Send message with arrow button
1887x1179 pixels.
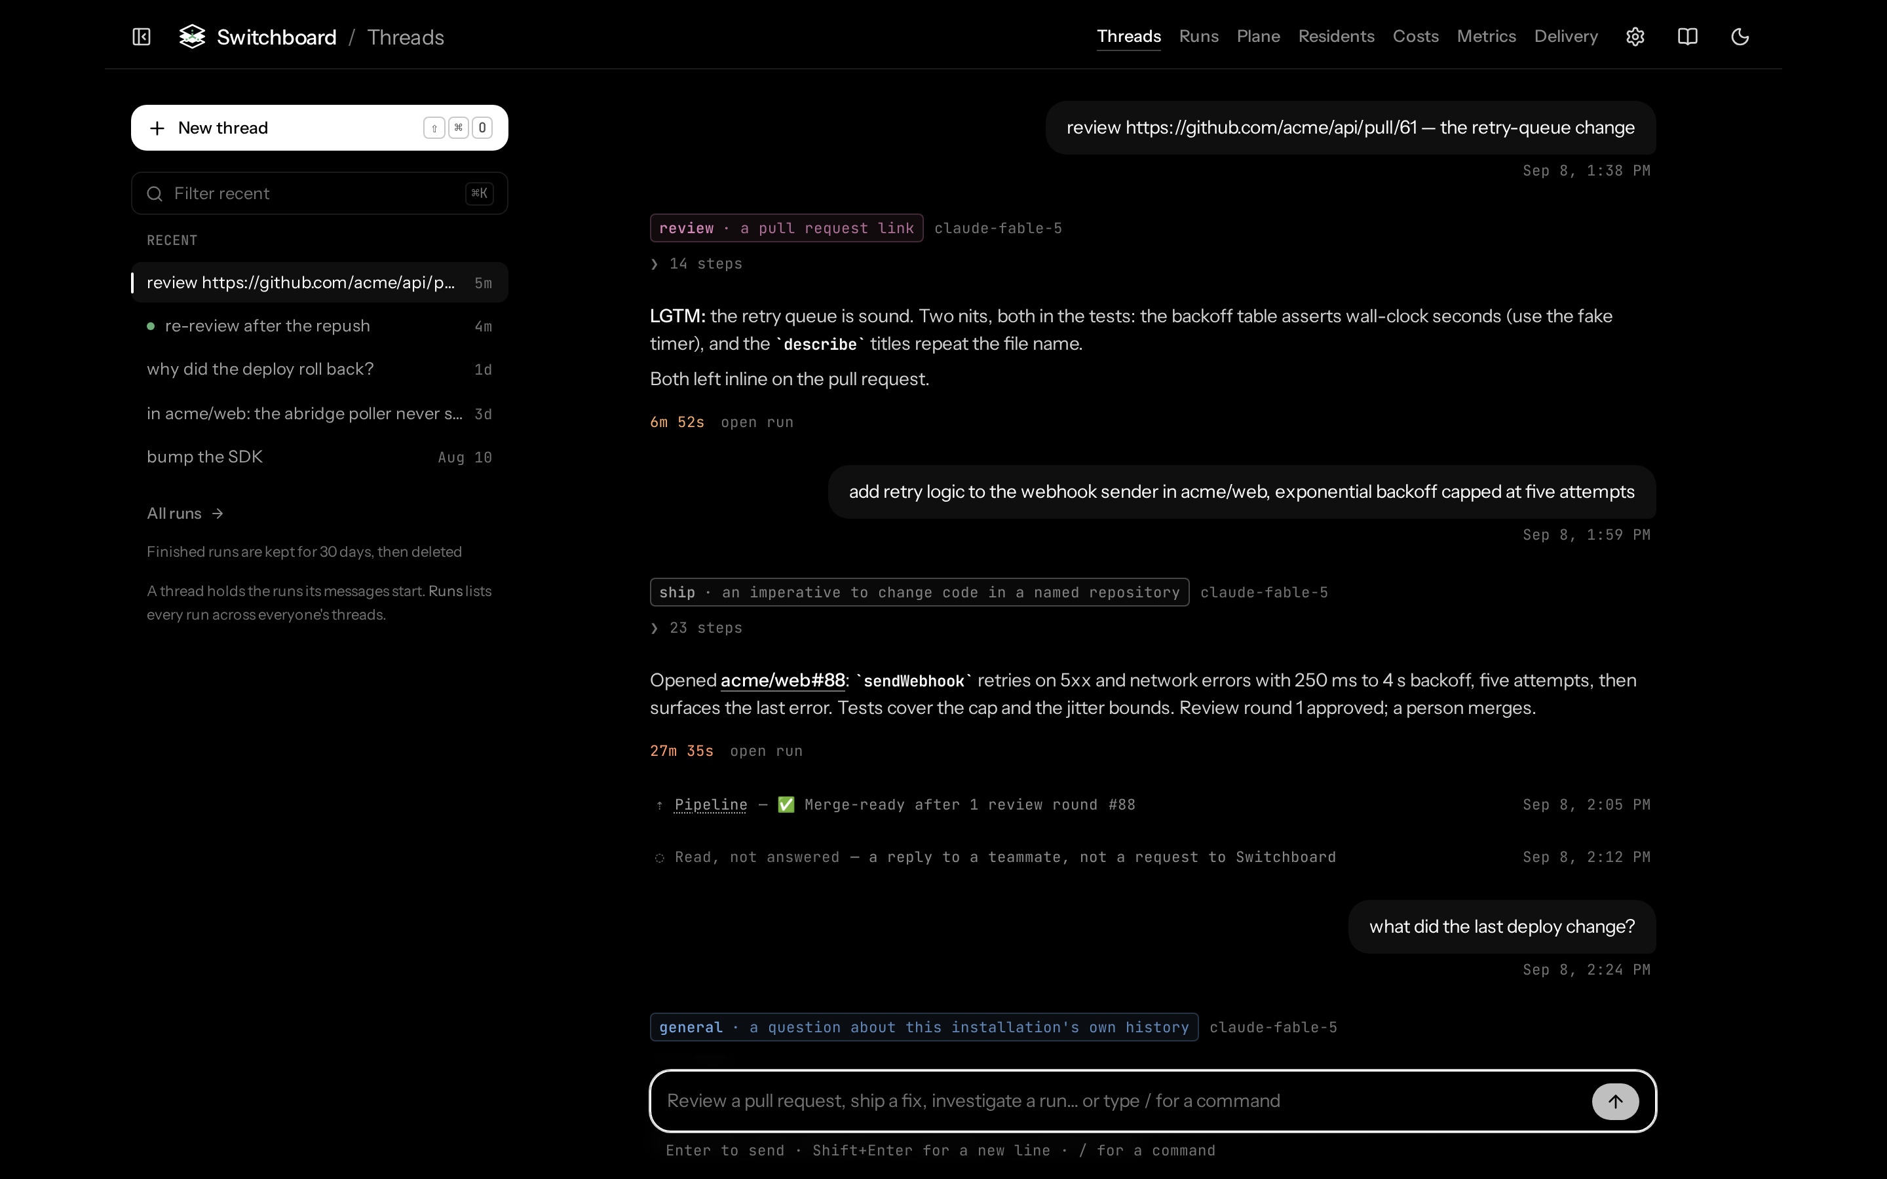coord(1615,1101)
